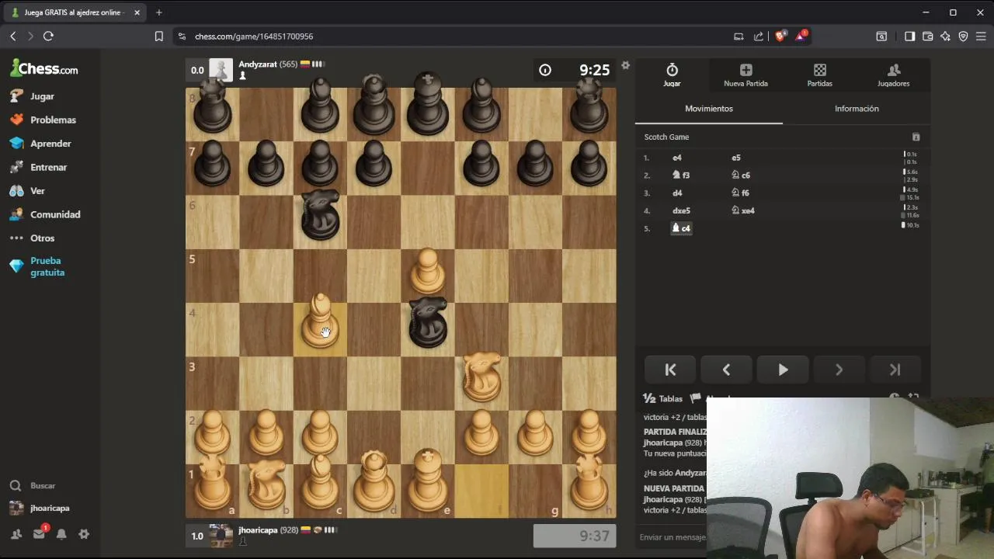This screenshot has width=994, height=559.
Task: Bookmark this page icon in address bar
Action: coord(158,36)
